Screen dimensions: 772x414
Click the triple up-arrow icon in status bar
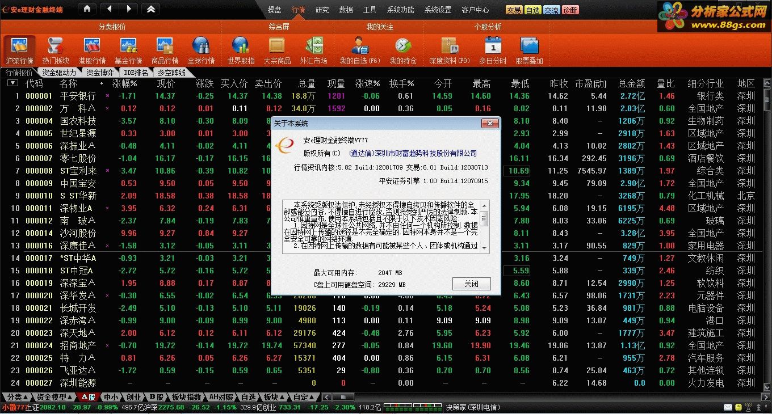pyautogui.click(x=760, y=407)
